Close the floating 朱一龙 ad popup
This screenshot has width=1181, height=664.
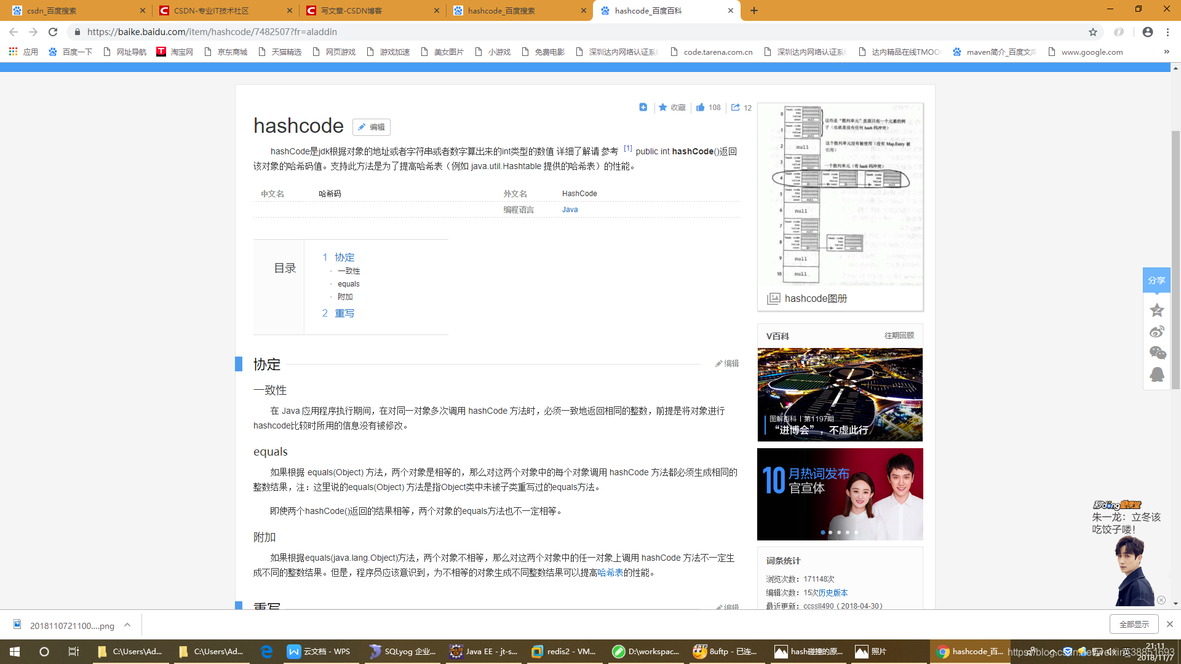1161,600
